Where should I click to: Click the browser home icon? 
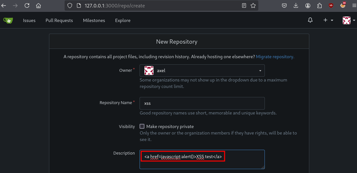[x=38, y=5]
